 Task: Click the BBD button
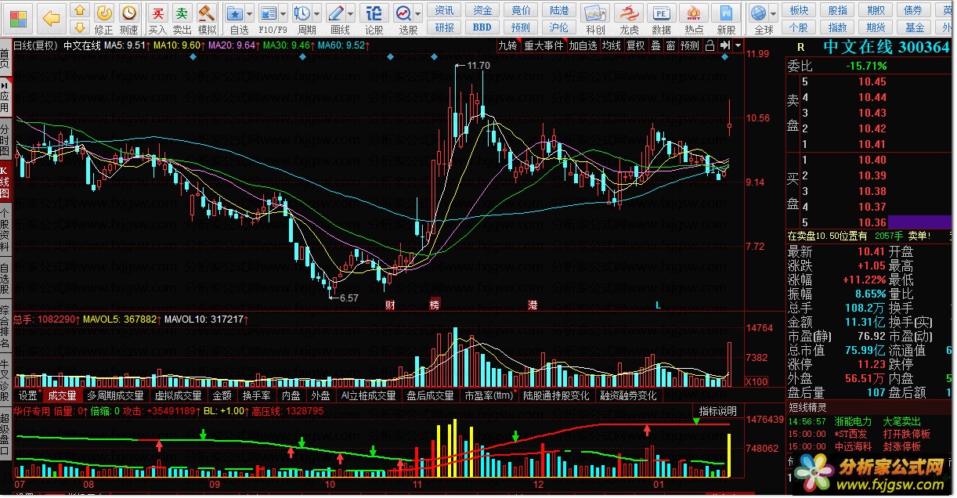482,27
